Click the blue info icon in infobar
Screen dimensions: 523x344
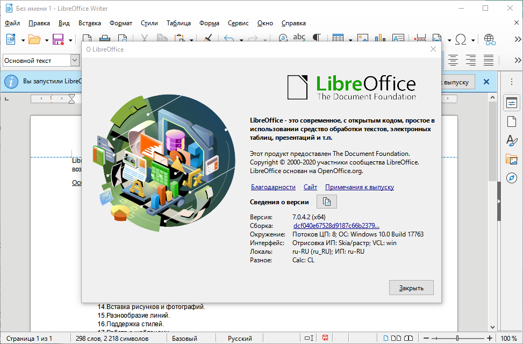point(11,82)
